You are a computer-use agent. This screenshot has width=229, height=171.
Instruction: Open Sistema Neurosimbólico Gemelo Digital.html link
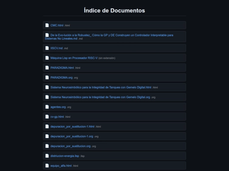pyautogui.click(x=101, y=87)
